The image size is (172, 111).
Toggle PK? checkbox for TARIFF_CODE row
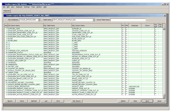123,73
